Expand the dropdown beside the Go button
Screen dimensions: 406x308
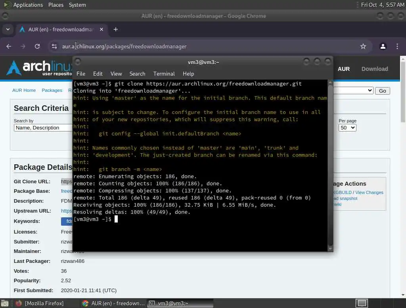pos(353,91)
